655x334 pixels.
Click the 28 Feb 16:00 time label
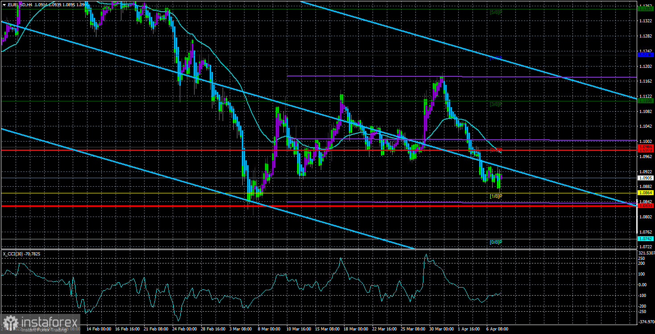coord(213,329)
